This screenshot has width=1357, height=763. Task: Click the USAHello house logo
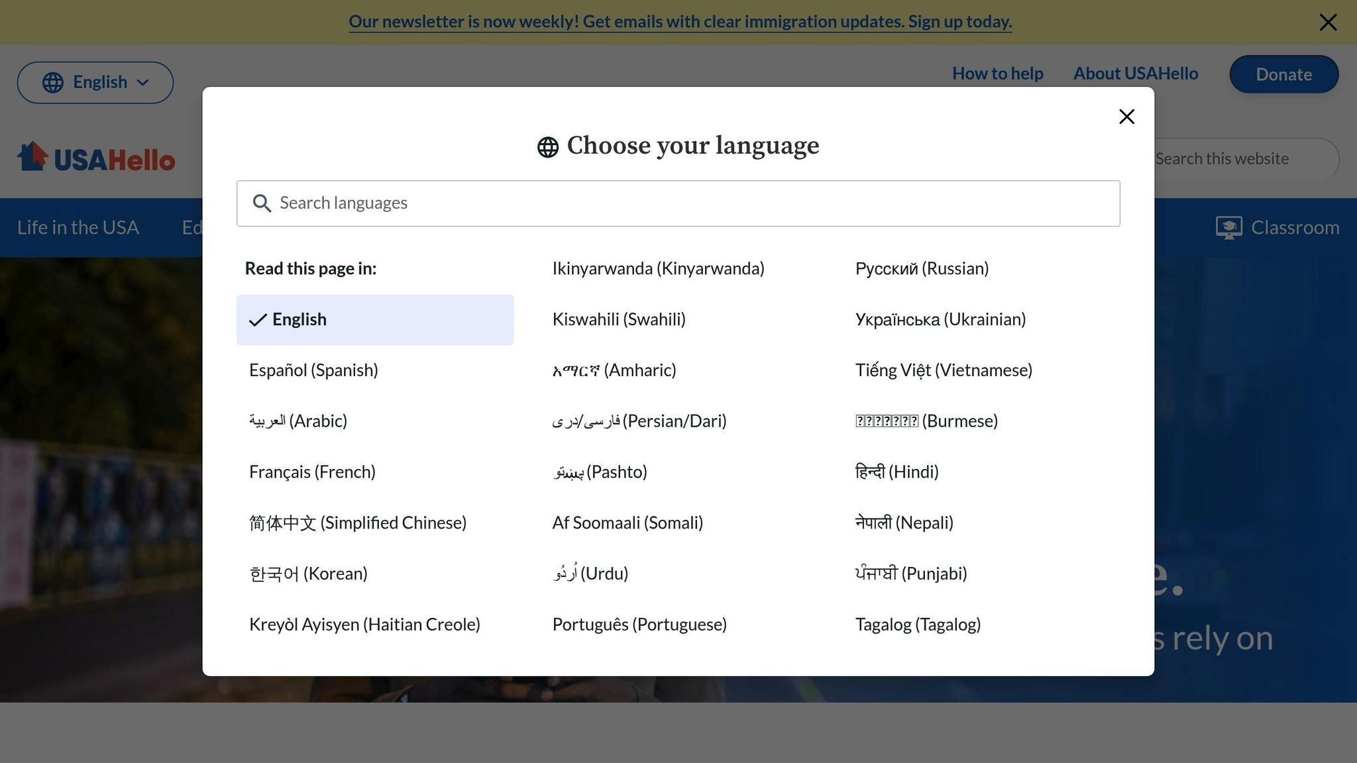[x=32, y=157]
